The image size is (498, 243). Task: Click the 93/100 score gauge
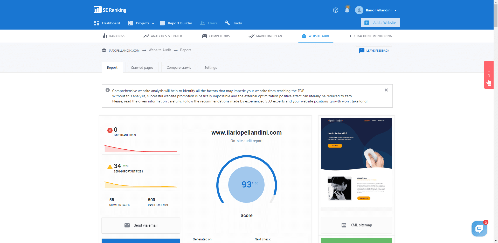(x=246, y=184)
